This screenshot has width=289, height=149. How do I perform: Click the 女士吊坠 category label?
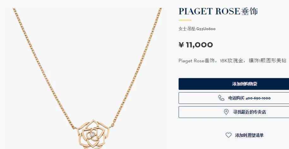[x=187, y=29]
